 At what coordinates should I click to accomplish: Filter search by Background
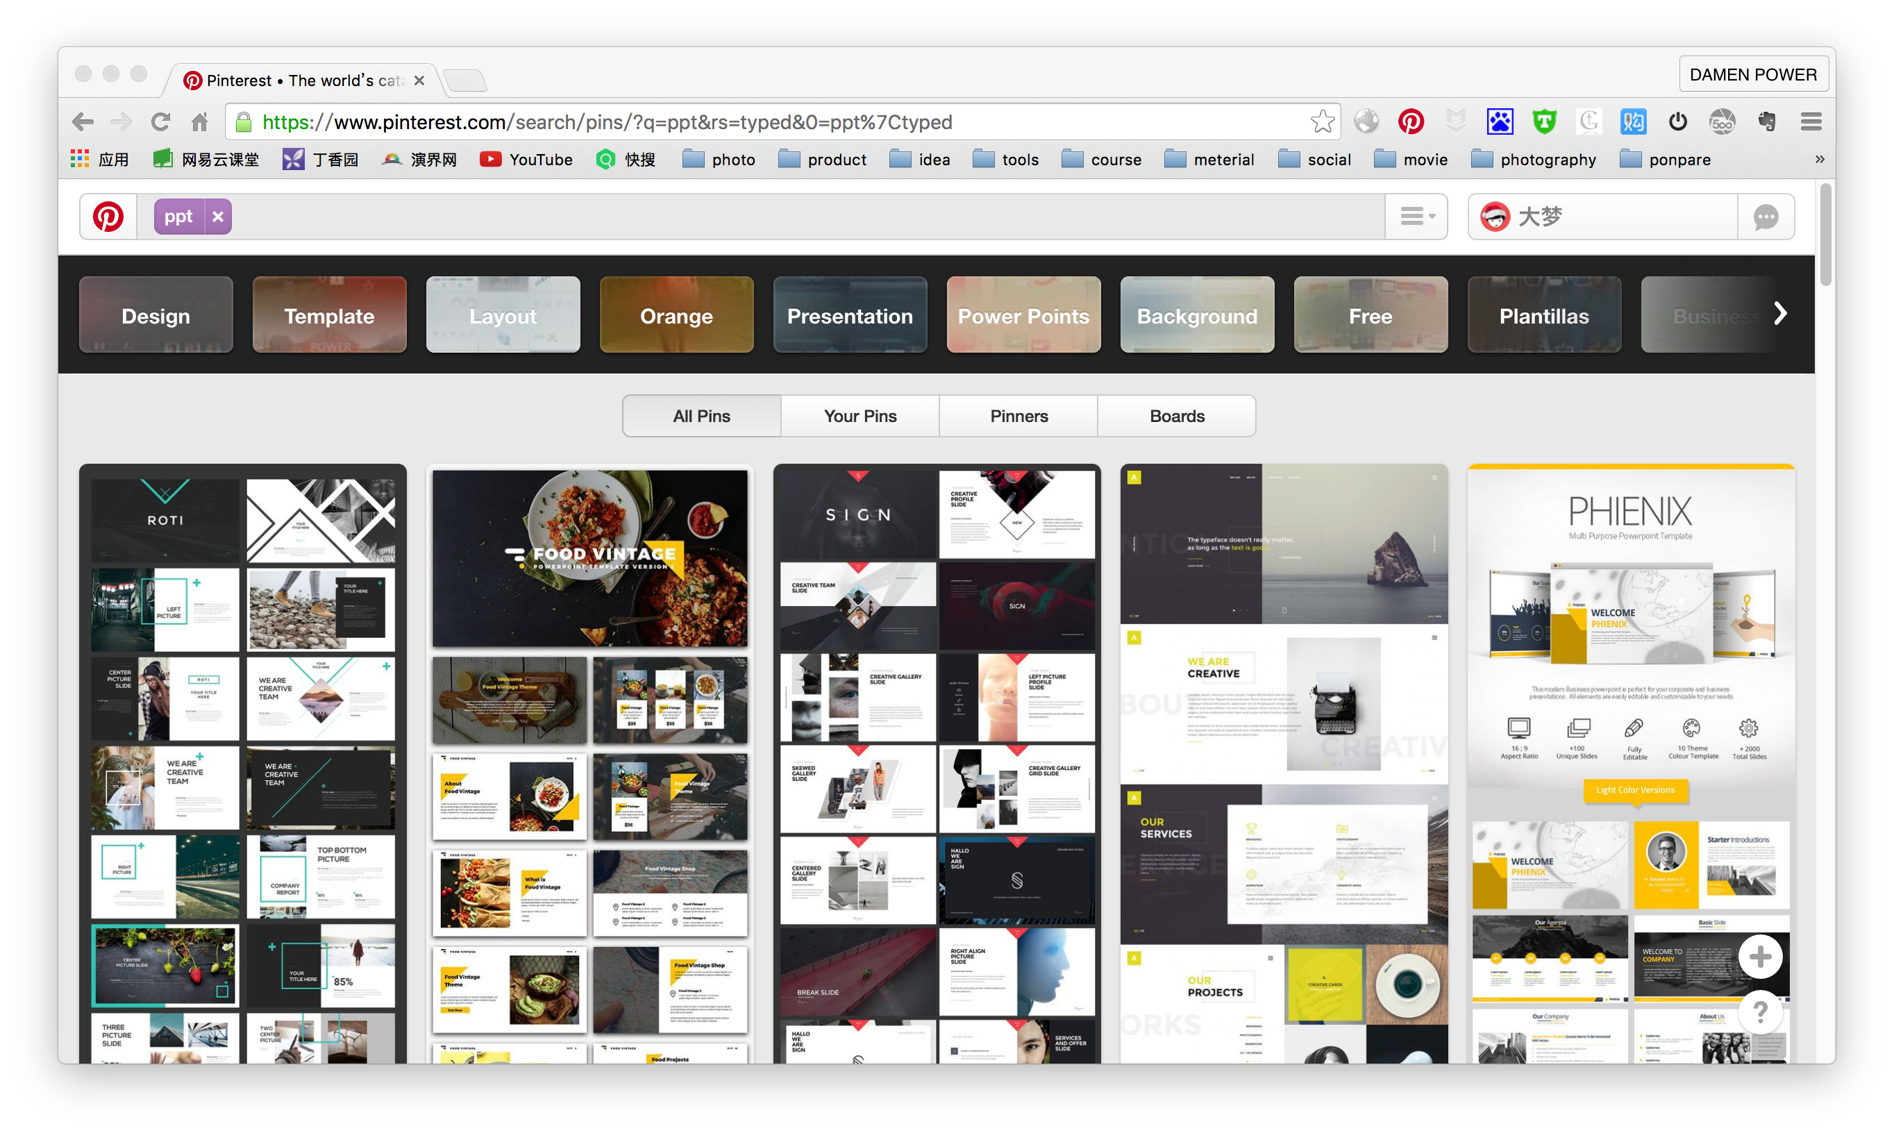(x=1197, y=314)
